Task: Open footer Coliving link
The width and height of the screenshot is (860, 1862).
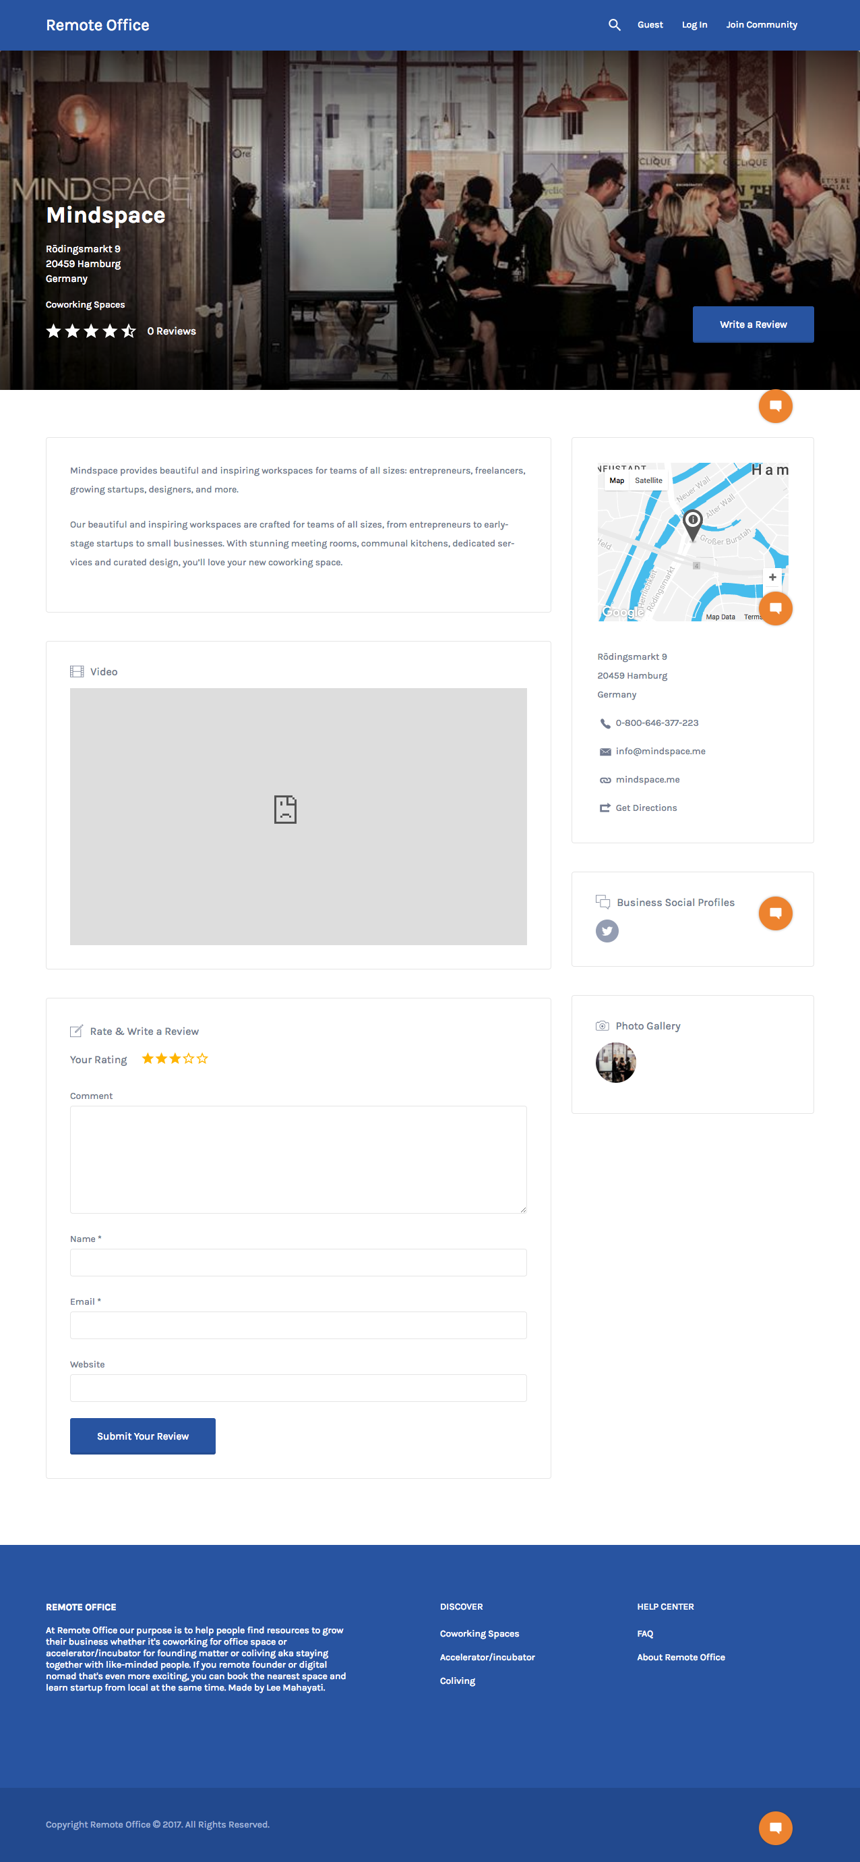Action: coord(458,1681)
